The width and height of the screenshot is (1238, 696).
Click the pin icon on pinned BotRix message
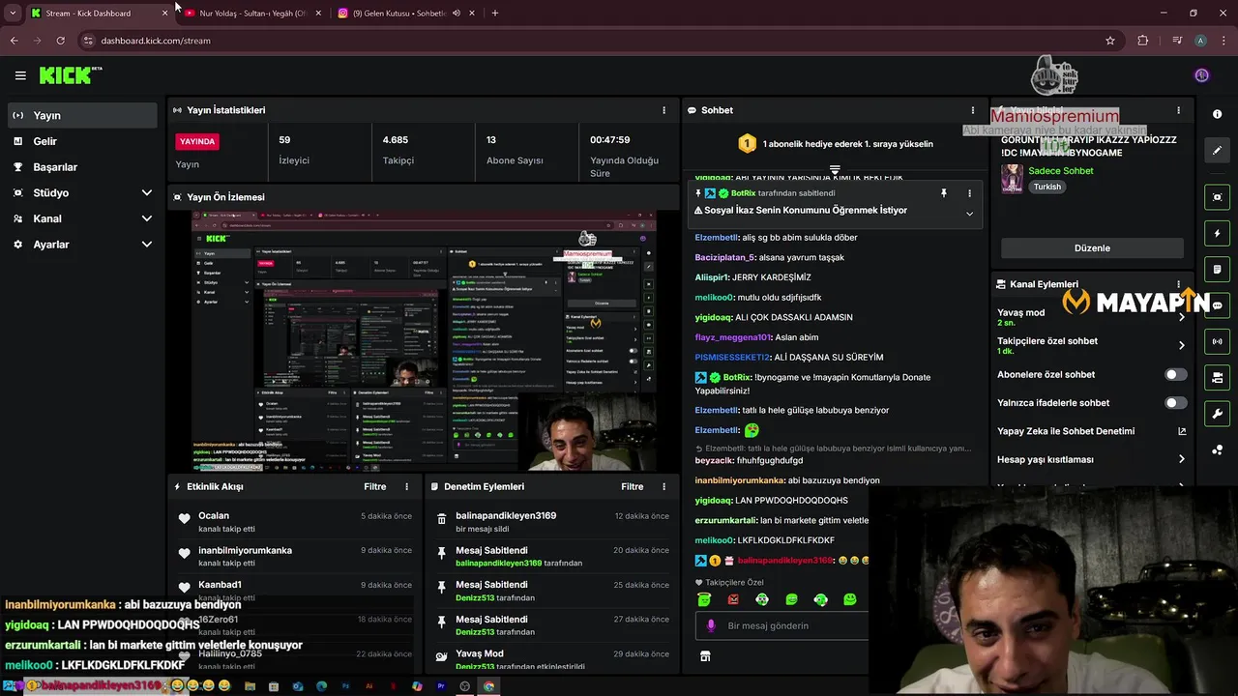click(944, 193)
